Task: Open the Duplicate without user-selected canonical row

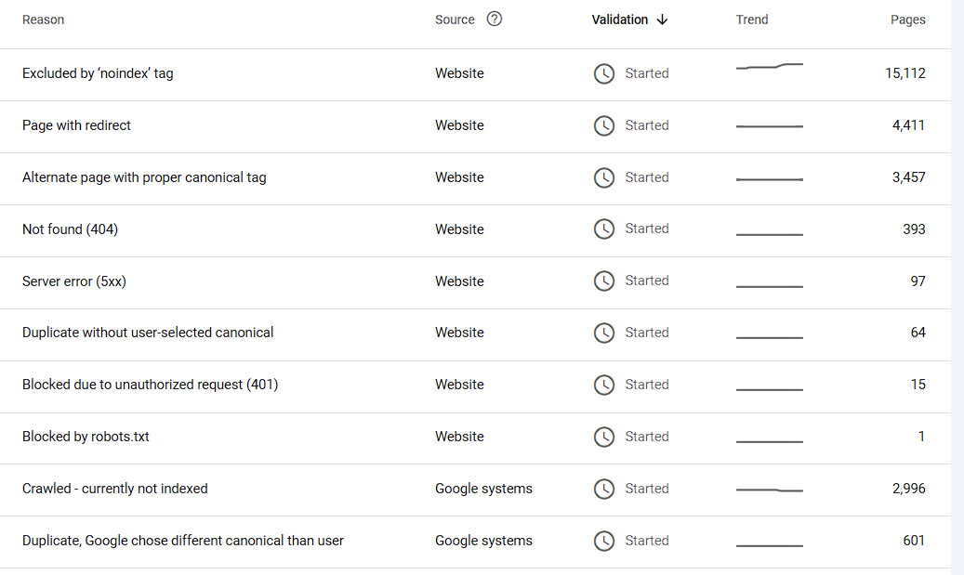Action: (148, 333)
